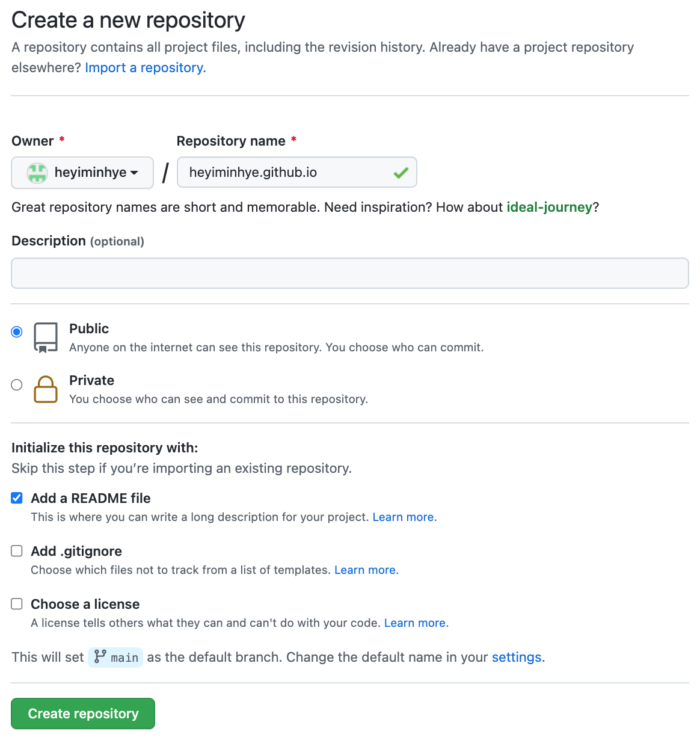Click the git branch icon beside main
The height and width of the screenshot is (752, 700).
pos(100,656)
